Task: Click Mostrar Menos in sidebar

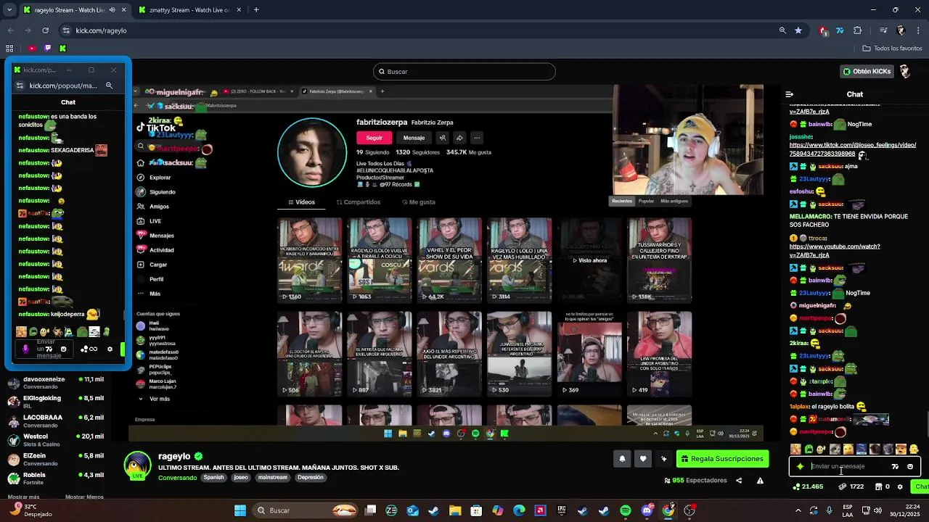Action: [84, 497]
